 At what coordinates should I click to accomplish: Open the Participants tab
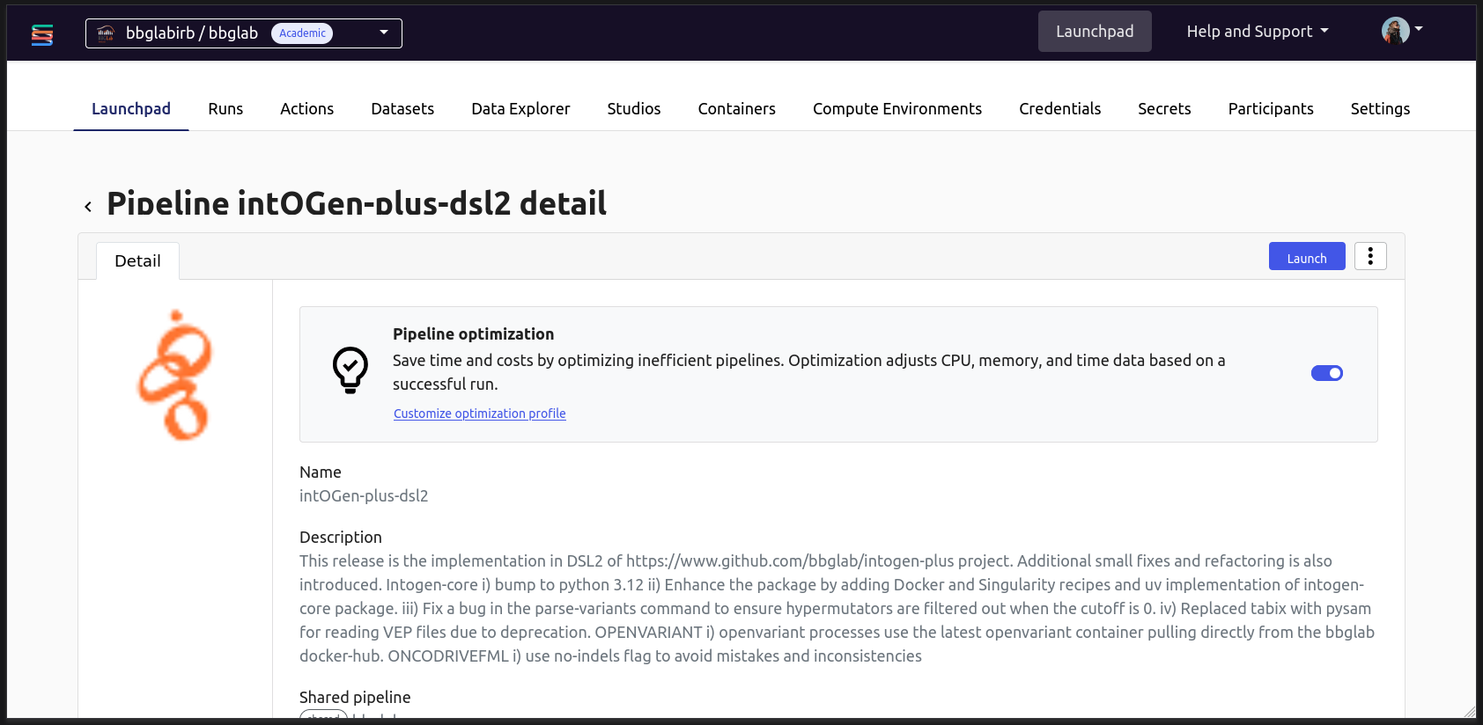point(1271,109)
